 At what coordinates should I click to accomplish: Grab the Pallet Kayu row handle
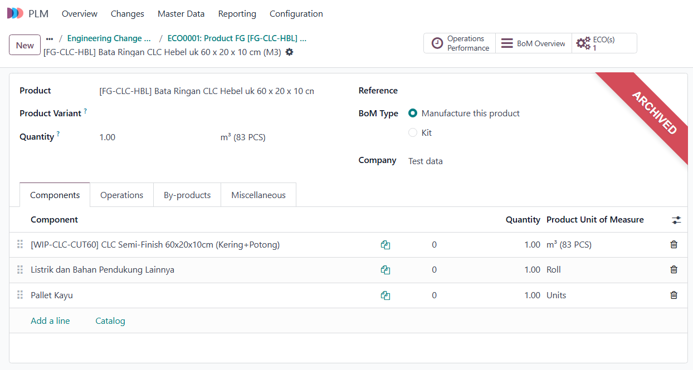point(20,295)
